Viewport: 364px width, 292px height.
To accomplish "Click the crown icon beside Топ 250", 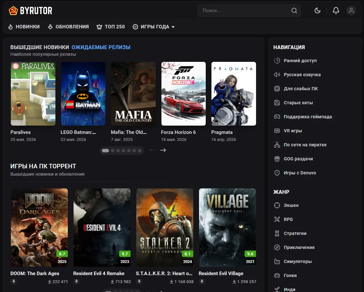I will [99, 27].
